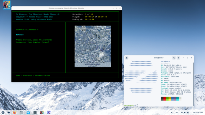Click the tray icon right of the volume icon
The width and height of the screenshot is (205, 115).
click(188, 112)
